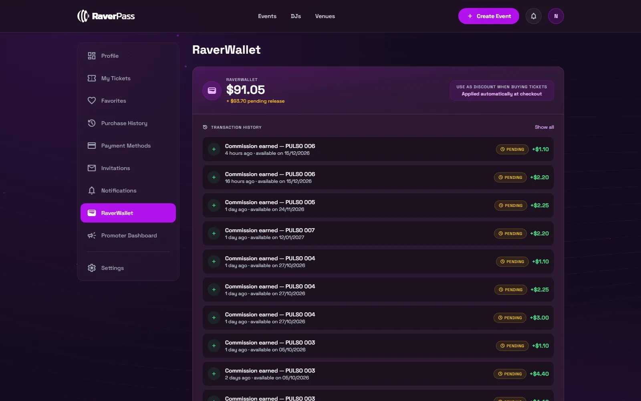
Task: Open My Tickets section
Action: 128,78
